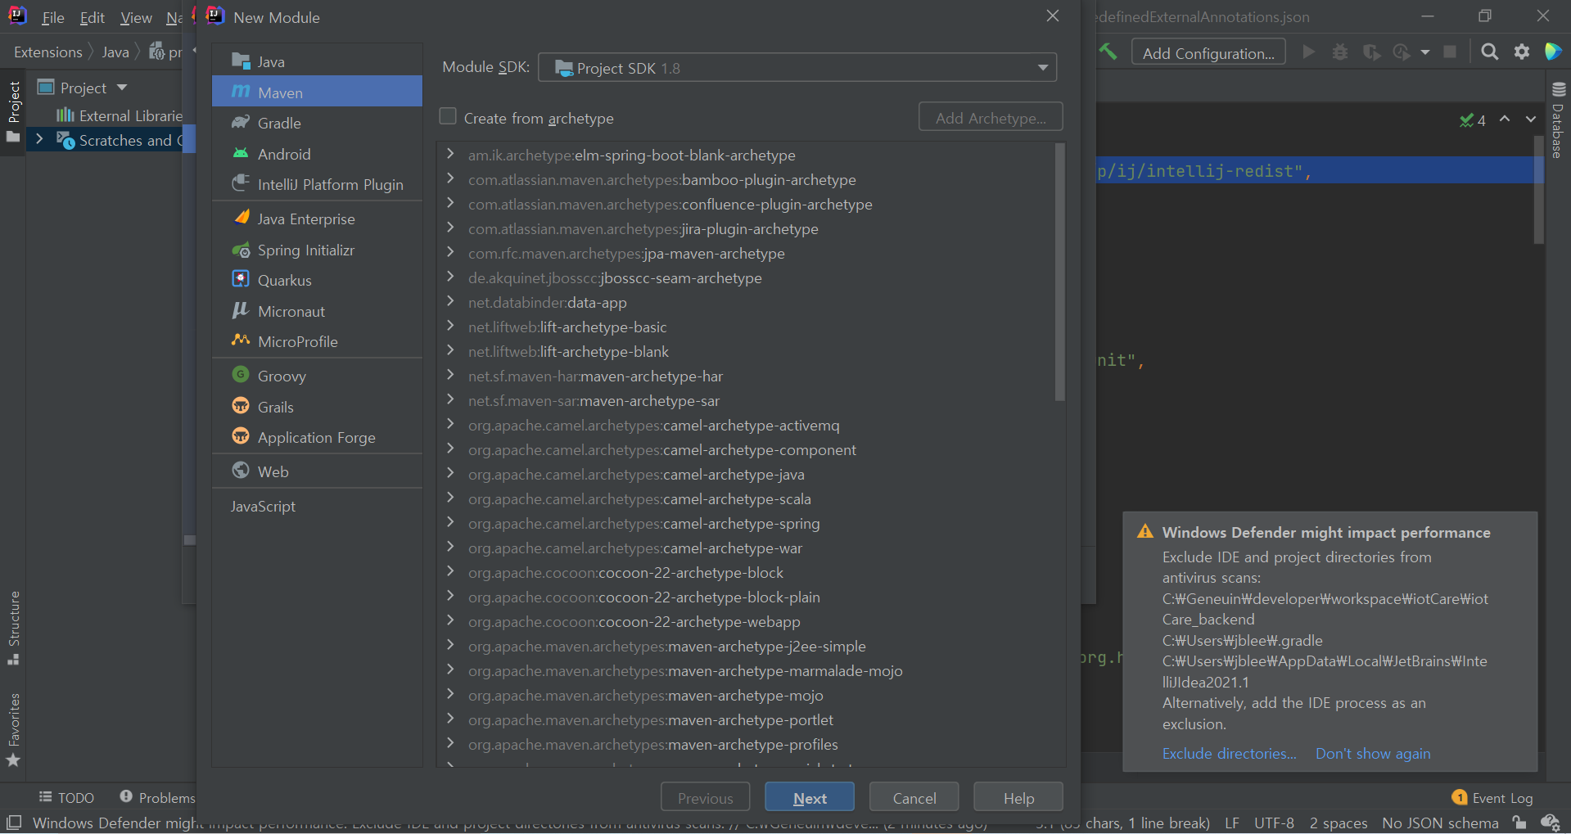Click the Run icon in main toolbar
Viewport: 1571px width, 834px height.
point(1308,52)
